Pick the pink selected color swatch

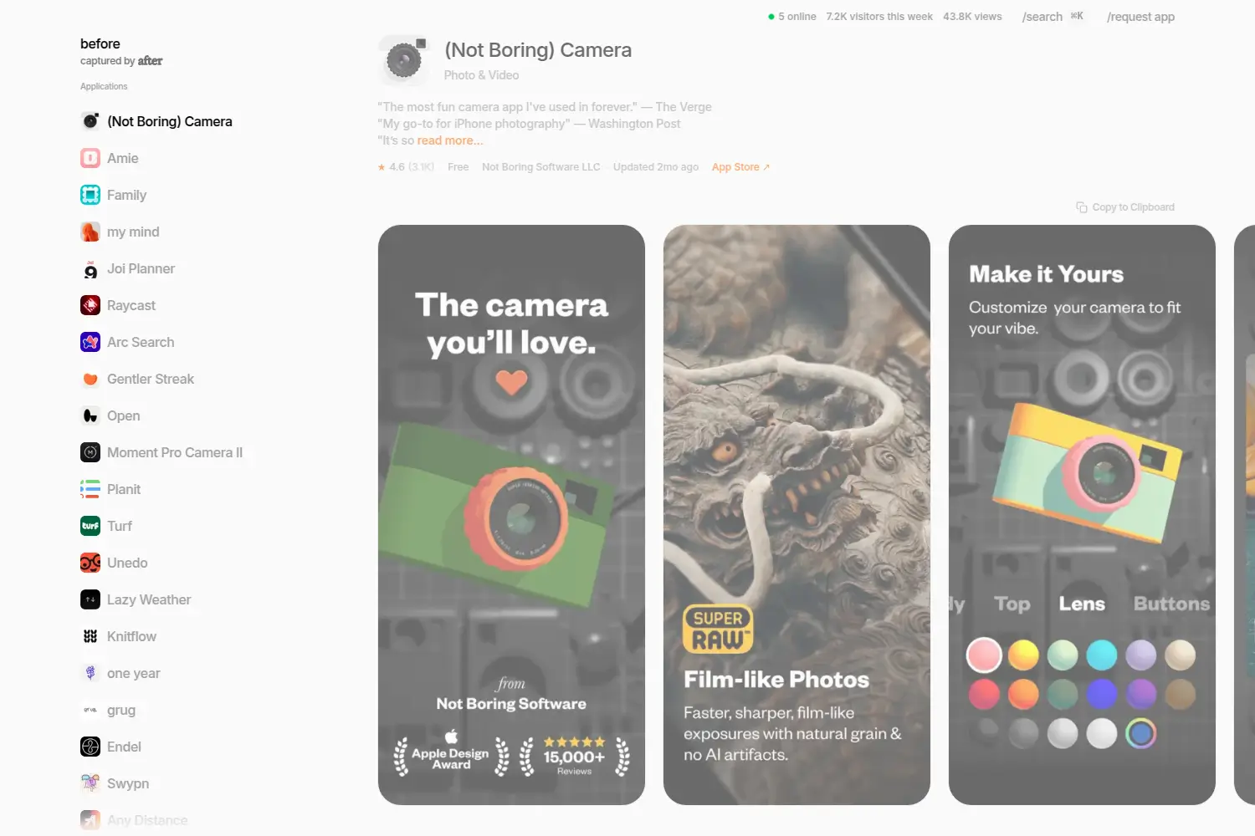[984, 655]
